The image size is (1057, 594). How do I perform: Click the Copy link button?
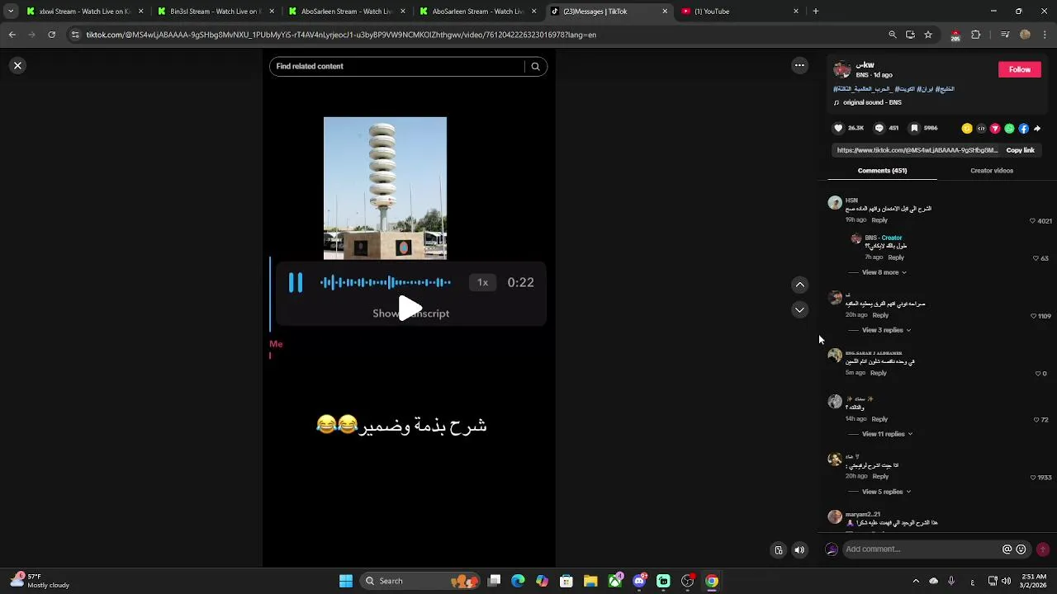tap(1020, 150)
